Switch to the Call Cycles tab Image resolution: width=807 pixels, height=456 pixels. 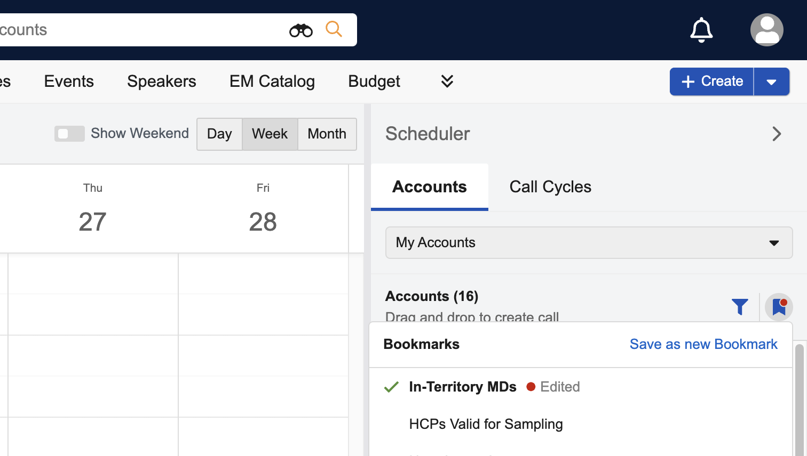tap(550, 187)
